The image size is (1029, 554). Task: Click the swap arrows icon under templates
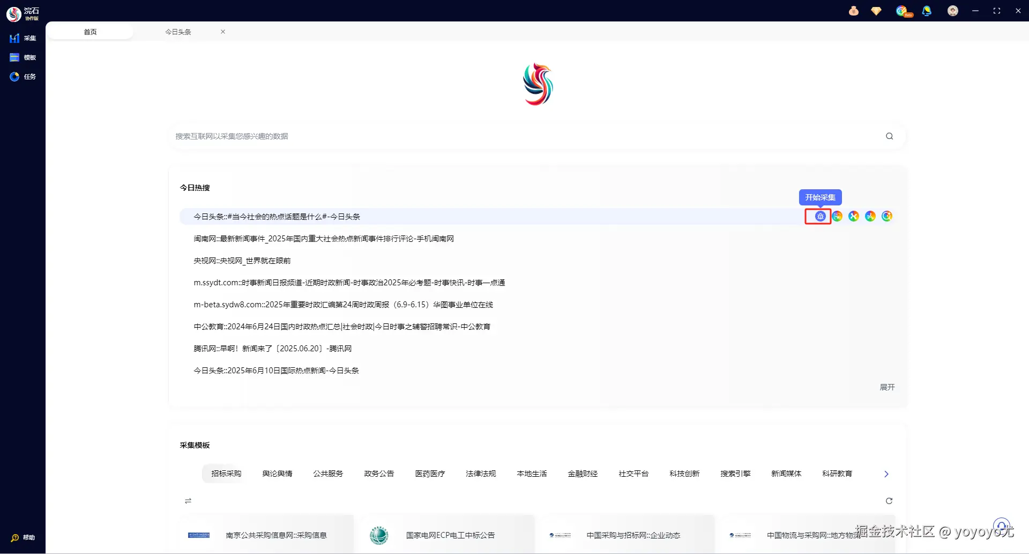coord(188,501)
